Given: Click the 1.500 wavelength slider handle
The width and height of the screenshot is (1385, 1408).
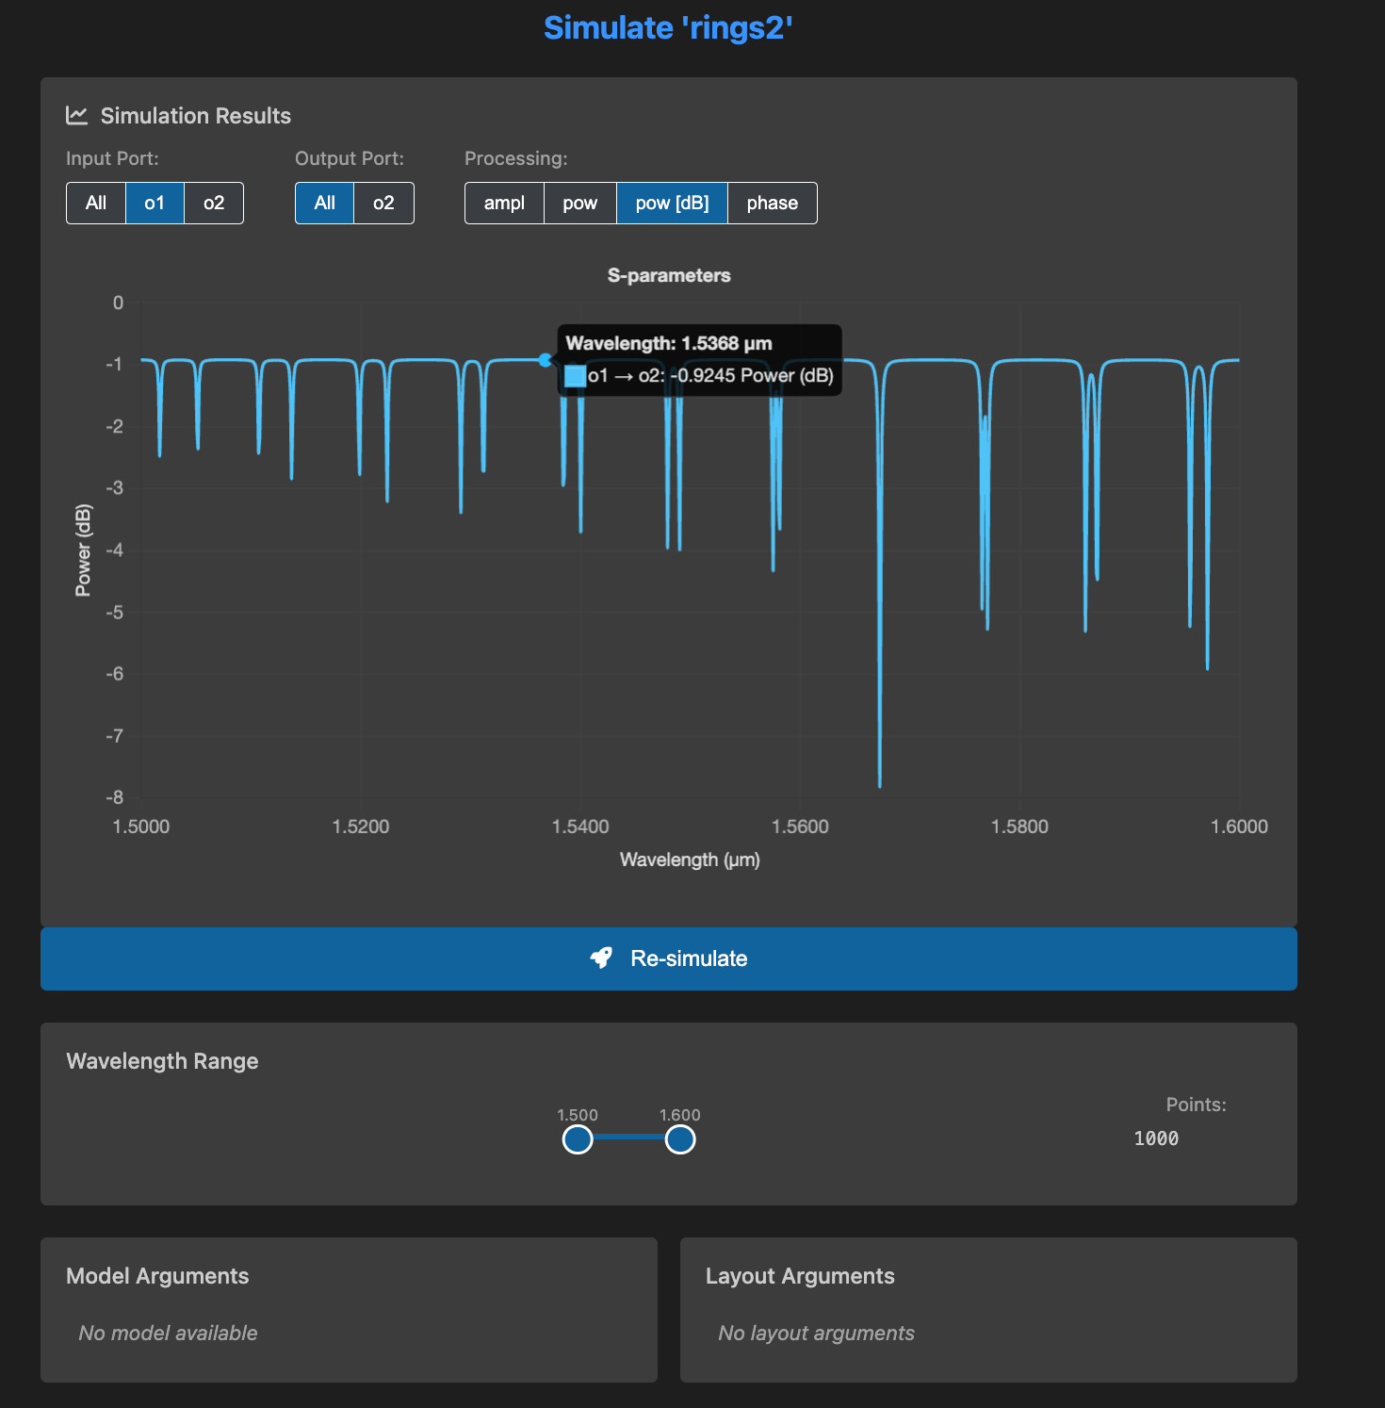Looking at the screenshot, I should (x=578, y=1139).
